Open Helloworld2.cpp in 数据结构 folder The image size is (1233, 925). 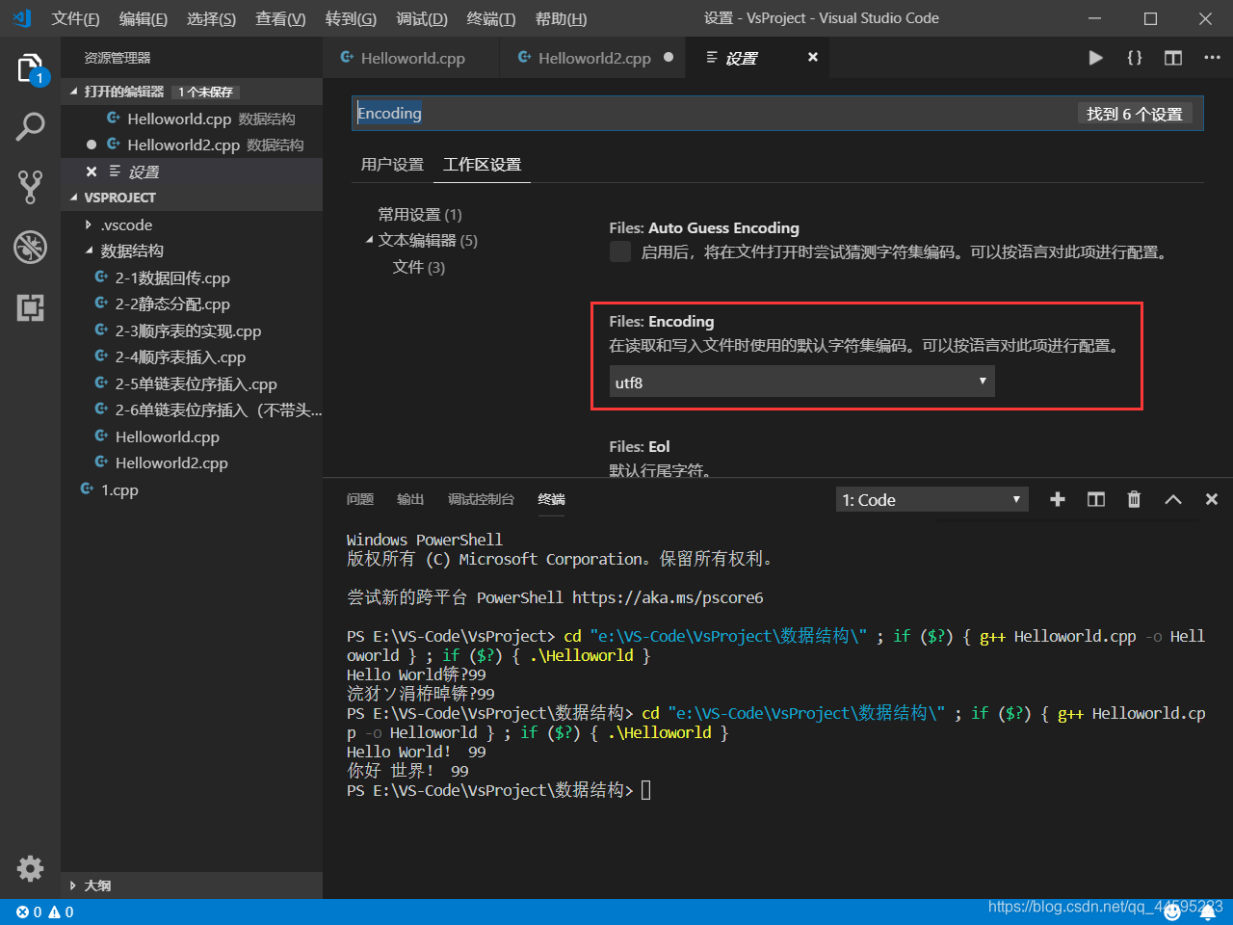(171, 462)
